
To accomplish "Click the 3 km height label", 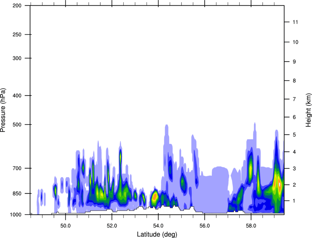I will (x=294, y=168).
